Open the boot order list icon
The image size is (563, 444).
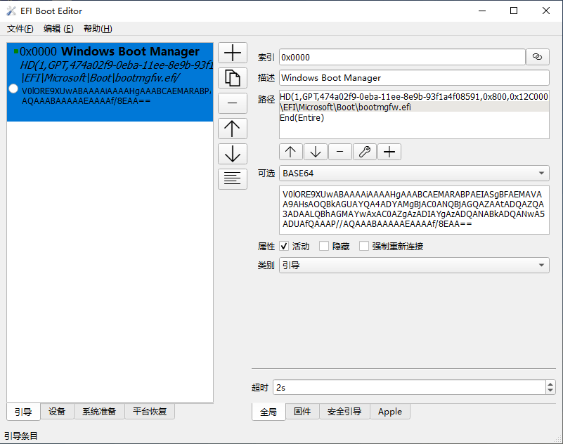[x=232, y=178]
